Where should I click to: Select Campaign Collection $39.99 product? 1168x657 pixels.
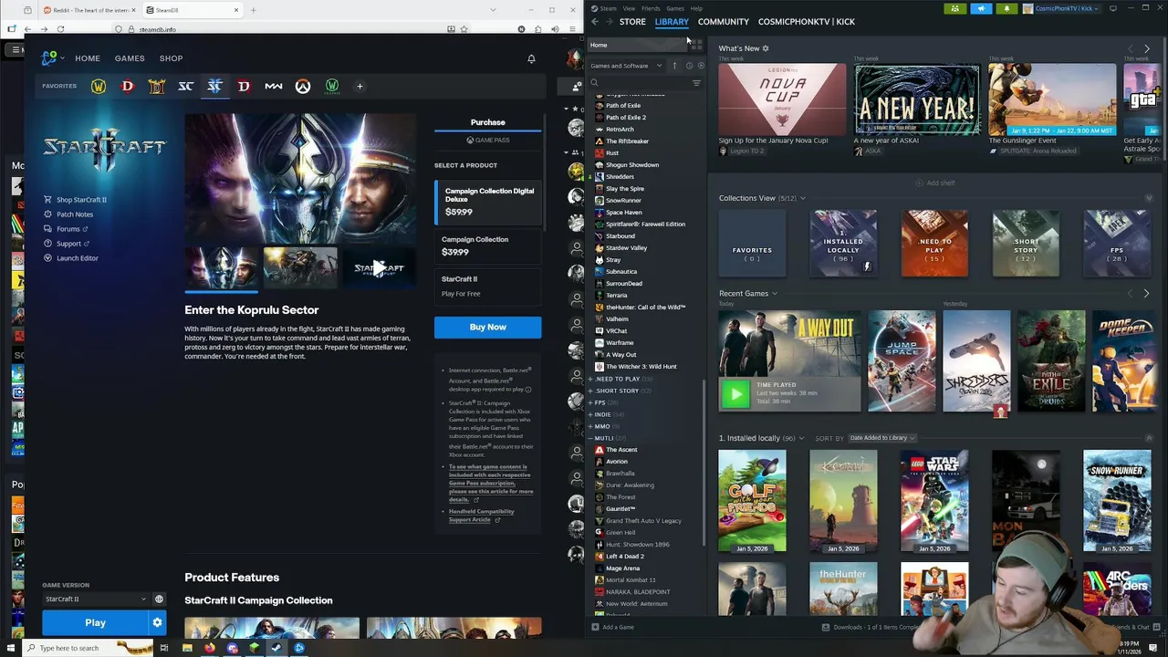(488, 245)
